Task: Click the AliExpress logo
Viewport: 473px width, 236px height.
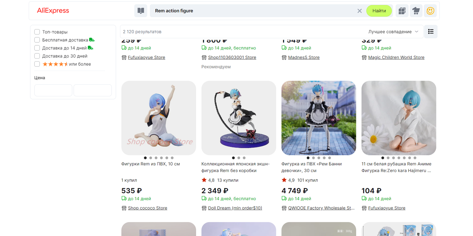Action: point(53,11)
